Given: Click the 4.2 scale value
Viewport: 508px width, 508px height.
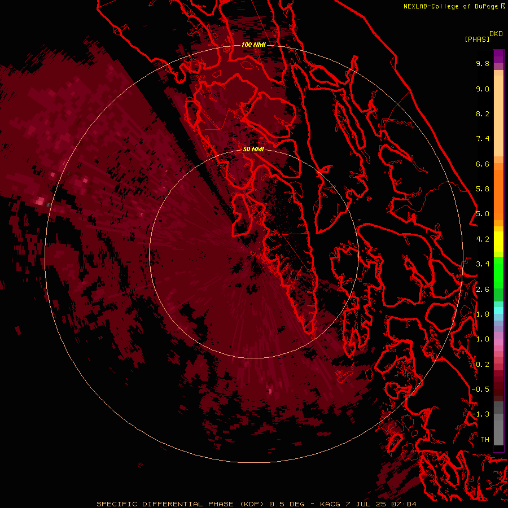Looking at the screenshot, I should pos(483,239).
